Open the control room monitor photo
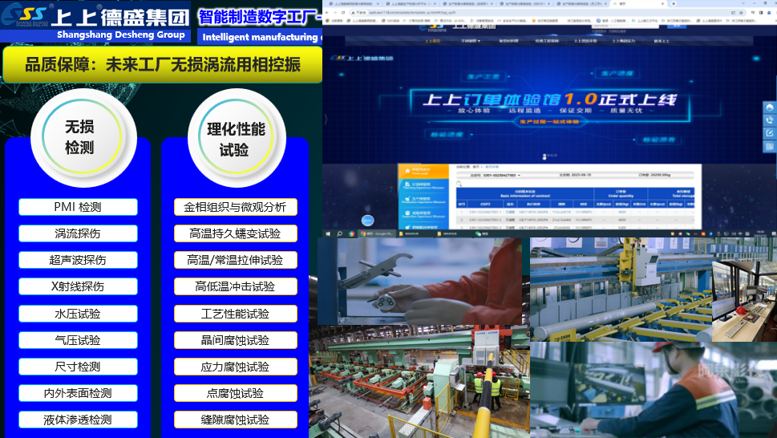Viewport: 777px width, 438px height. (744, 302)
